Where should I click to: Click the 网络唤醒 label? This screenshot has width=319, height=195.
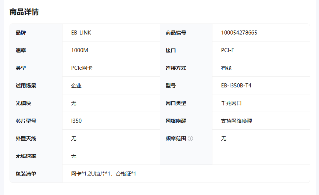pos(176,121)
